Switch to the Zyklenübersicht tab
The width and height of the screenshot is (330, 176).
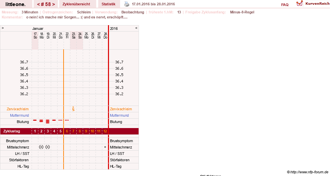[76, 4]
